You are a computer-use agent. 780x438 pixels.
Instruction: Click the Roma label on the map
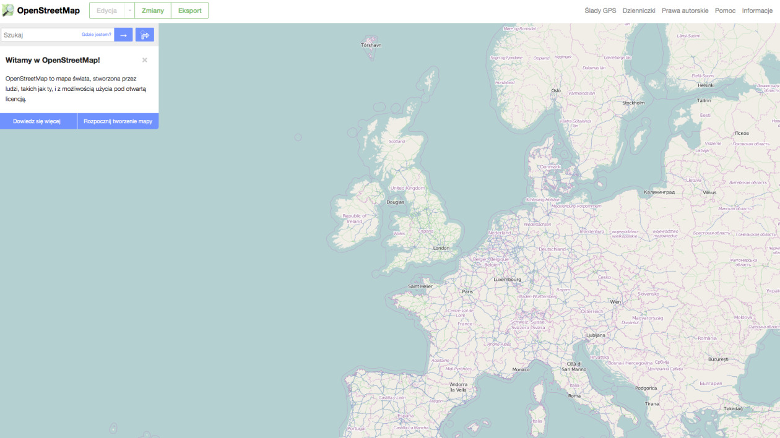pyautogui.click(x=574, y=396)
